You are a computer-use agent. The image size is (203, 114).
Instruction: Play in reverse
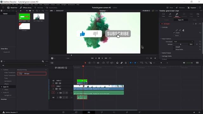pos(96,58)
